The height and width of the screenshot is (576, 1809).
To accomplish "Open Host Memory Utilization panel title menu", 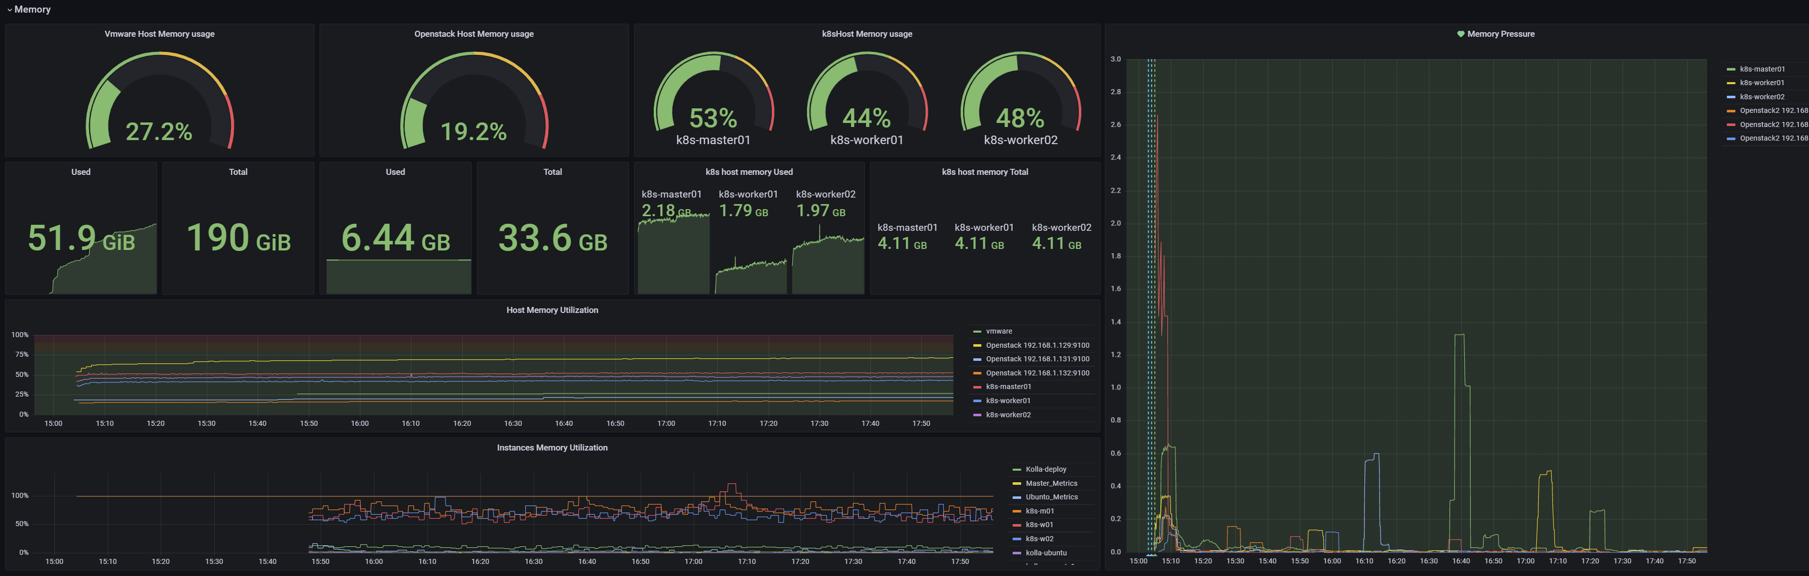I will (552, 310).
